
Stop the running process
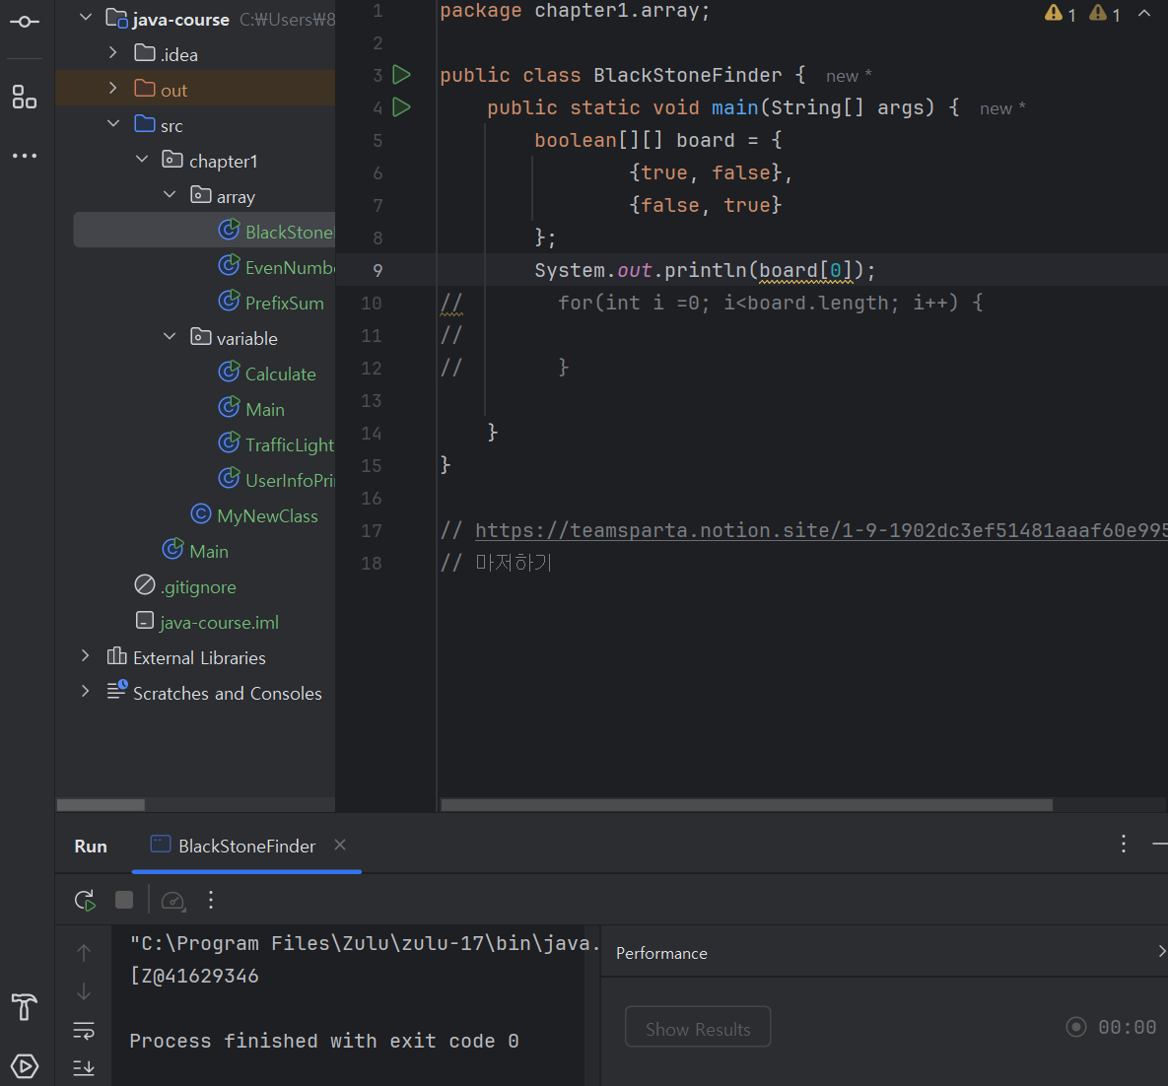(x=124, y=900)
